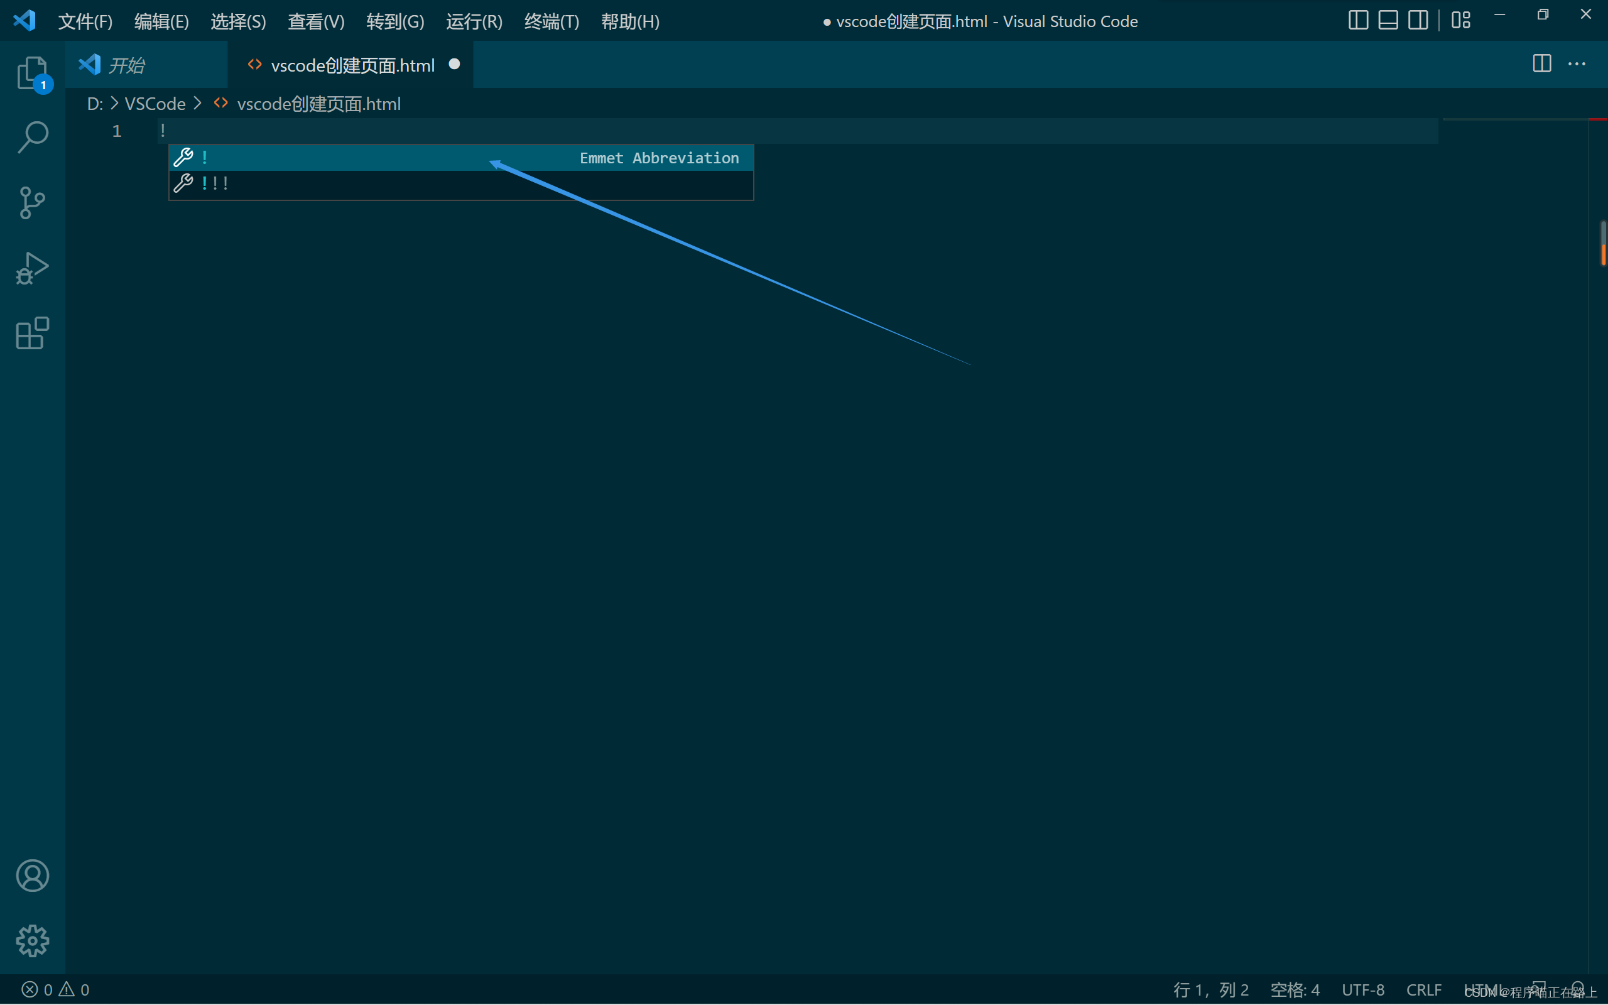Click HTML file icon in breadcrumb
This screenshot has height=1005, width=1608.
[221, 103]
